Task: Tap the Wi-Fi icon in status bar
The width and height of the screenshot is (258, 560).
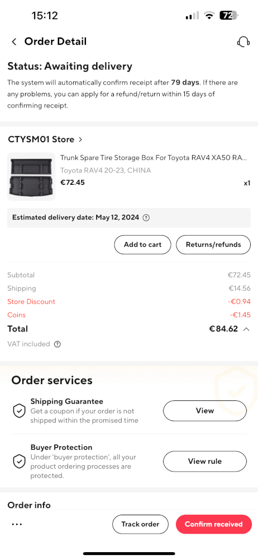Action: click(x=209, y=15)
